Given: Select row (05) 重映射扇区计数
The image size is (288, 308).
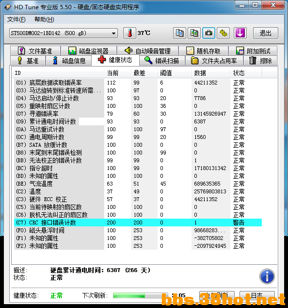Looking at the screenshot, I should click(138, 106).
